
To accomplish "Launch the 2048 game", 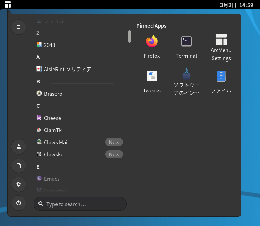I will coord(80,45).
